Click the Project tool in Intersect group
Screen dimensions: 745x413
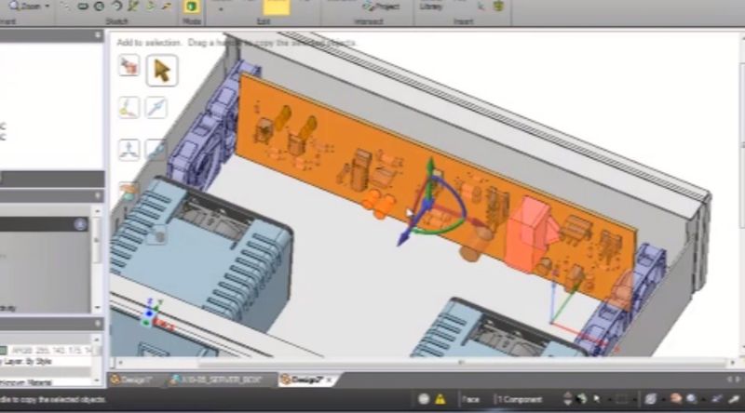click(x=381, y=7)
